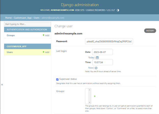Collapse the sidebar with double-arrow icon
This screenshot has height=114, width=159.
2,84
